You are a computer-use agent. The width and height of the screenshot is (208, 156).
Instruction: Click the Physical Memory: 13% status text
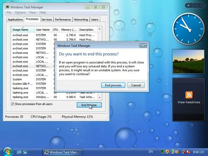[x=77, y=117]
